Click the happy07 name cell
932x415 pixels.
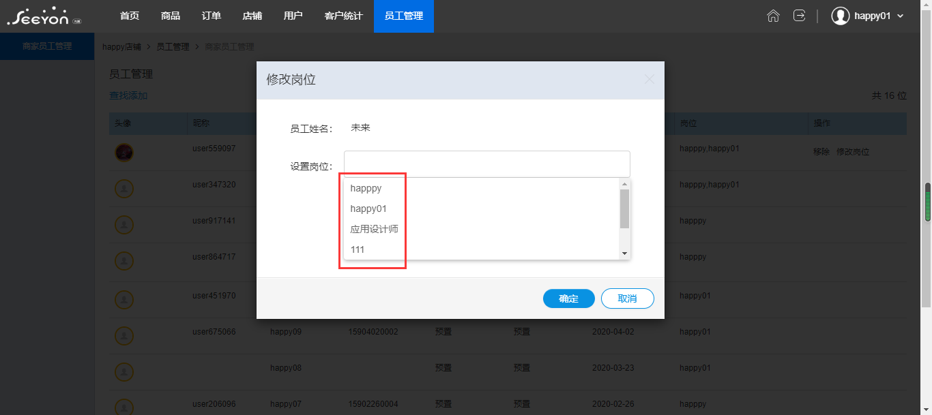pos(286,404)
